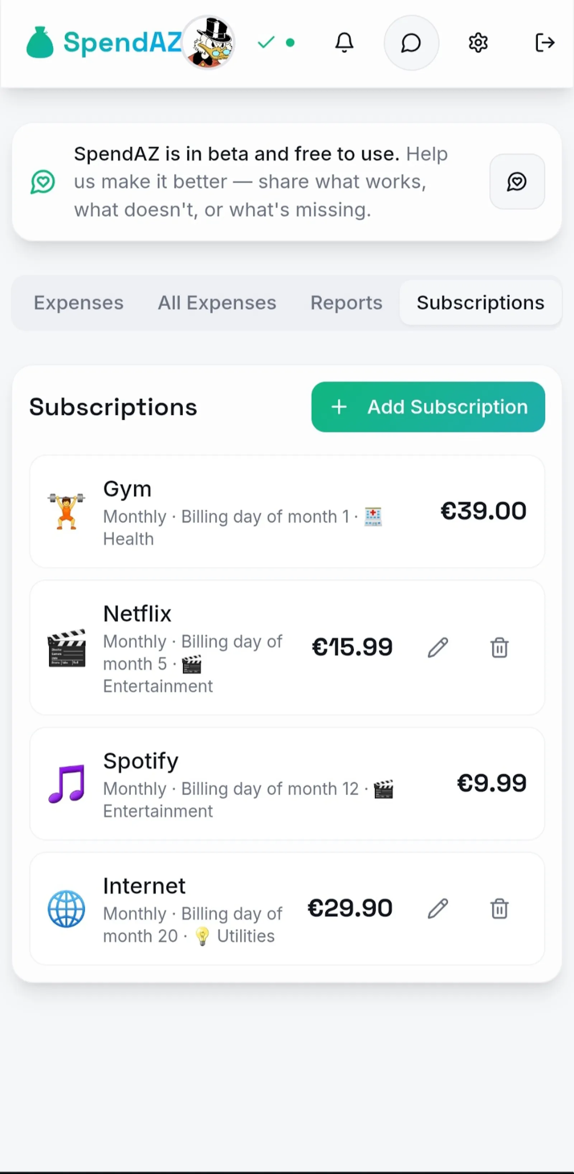This screenshot has height=1174, width=574.
Task: Open the chat bubble icon in header
Action: click(411, 43)
